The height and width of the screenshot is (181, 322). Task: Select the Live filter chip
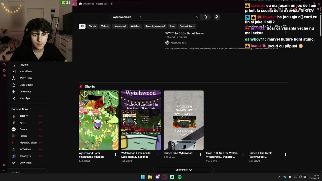pyautogui.click(x=172, y=26)
